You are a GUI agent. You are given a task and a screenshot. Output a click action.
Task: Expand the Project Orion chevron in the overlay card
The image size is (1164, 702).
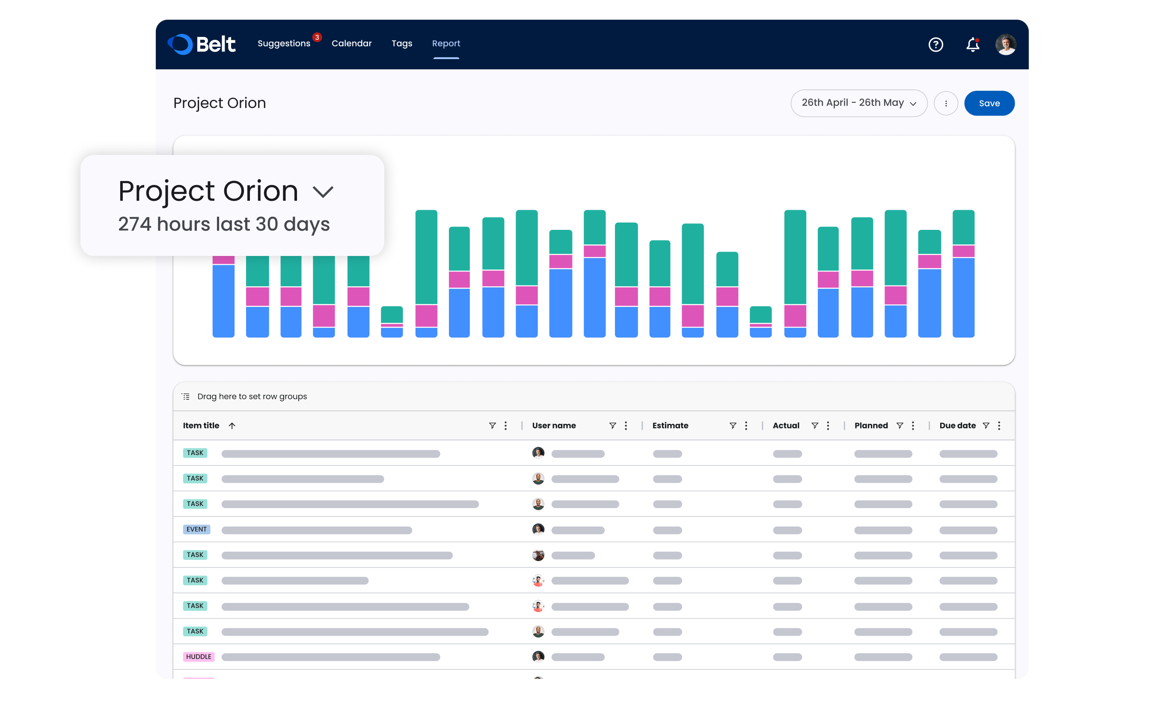point(323,192)
